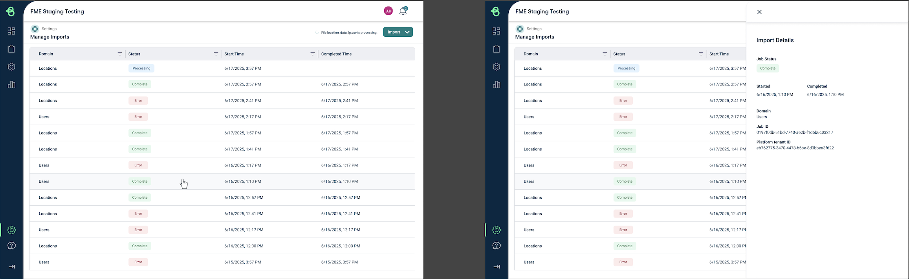Click the Status column header in left window
The height and width of the screenshot is (279, 909).
[x=134, y=54]
